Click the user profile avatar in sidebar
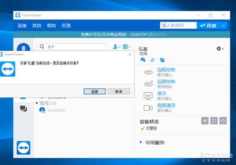The image size is (236, 165). [24, 47]
